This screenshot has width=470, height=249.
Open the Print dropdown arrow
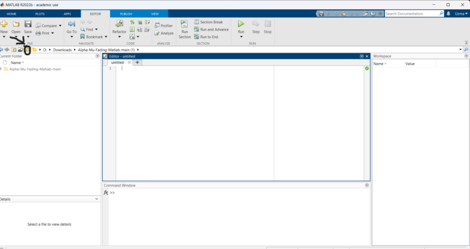(x=53, y=33)
